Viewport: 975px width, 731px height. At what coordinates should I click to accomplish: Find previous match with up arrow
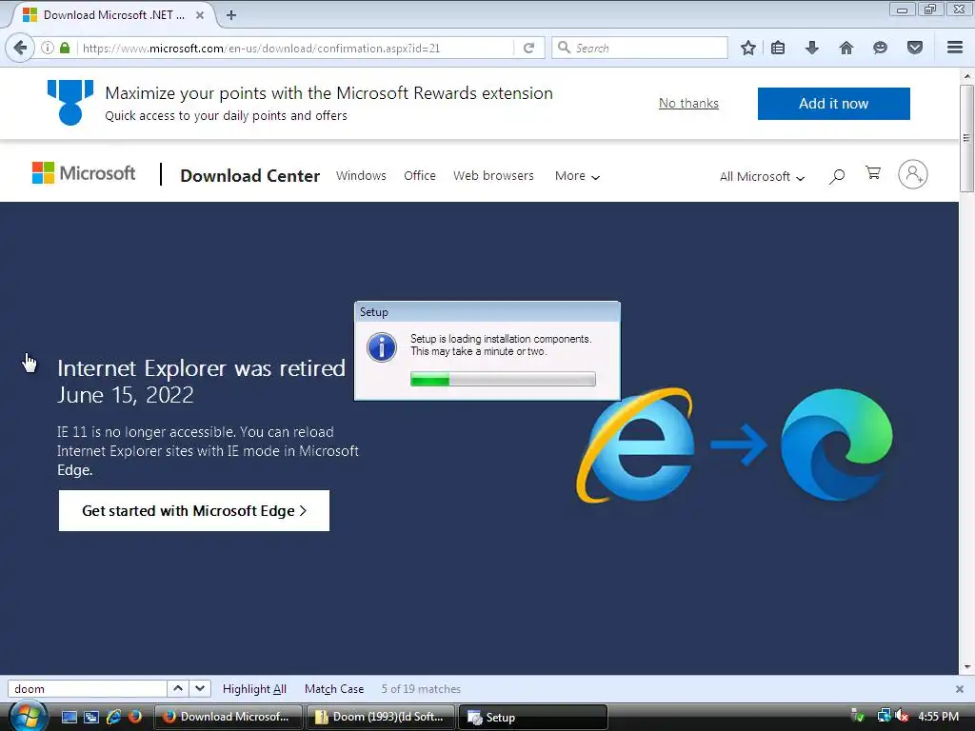tap(178, 688)
